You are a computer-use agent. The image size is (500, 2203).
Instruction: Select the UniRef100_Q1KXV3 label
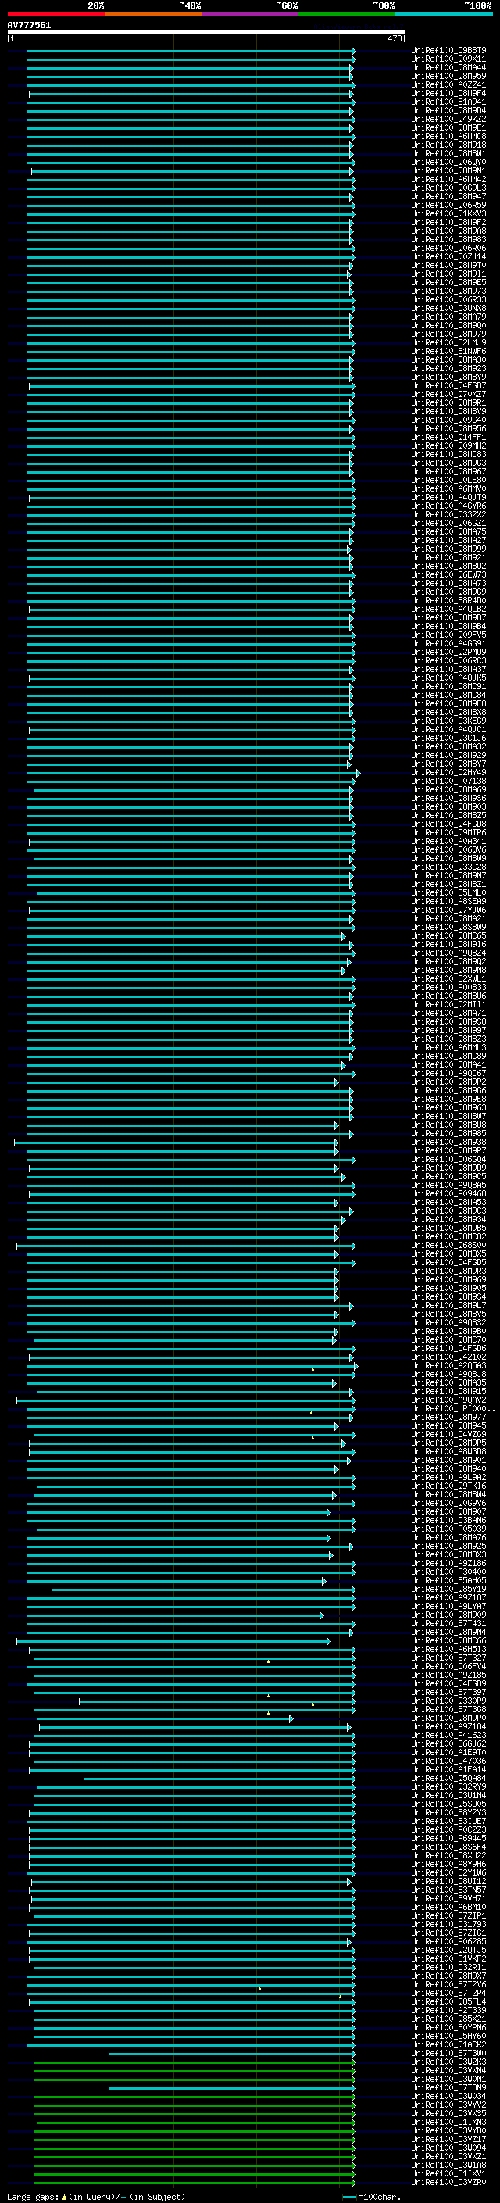[x=448, y=214]
